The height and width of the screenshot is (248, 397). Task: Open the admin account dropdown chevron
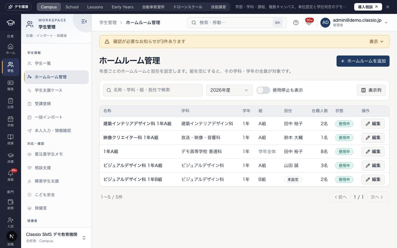click(x=386, y=23)
